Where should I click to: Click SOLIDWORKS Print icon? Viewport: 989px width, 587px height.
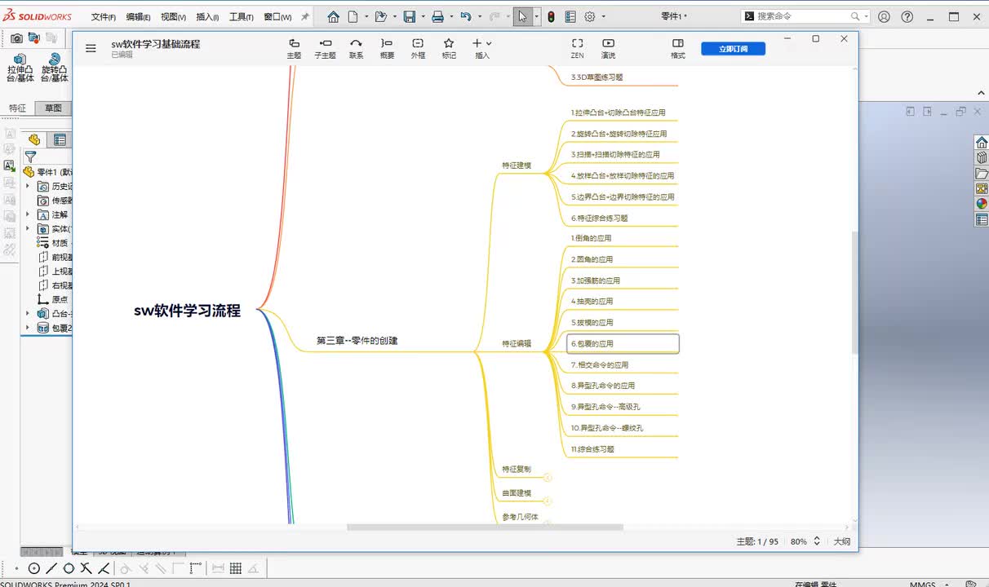point(437,16)
